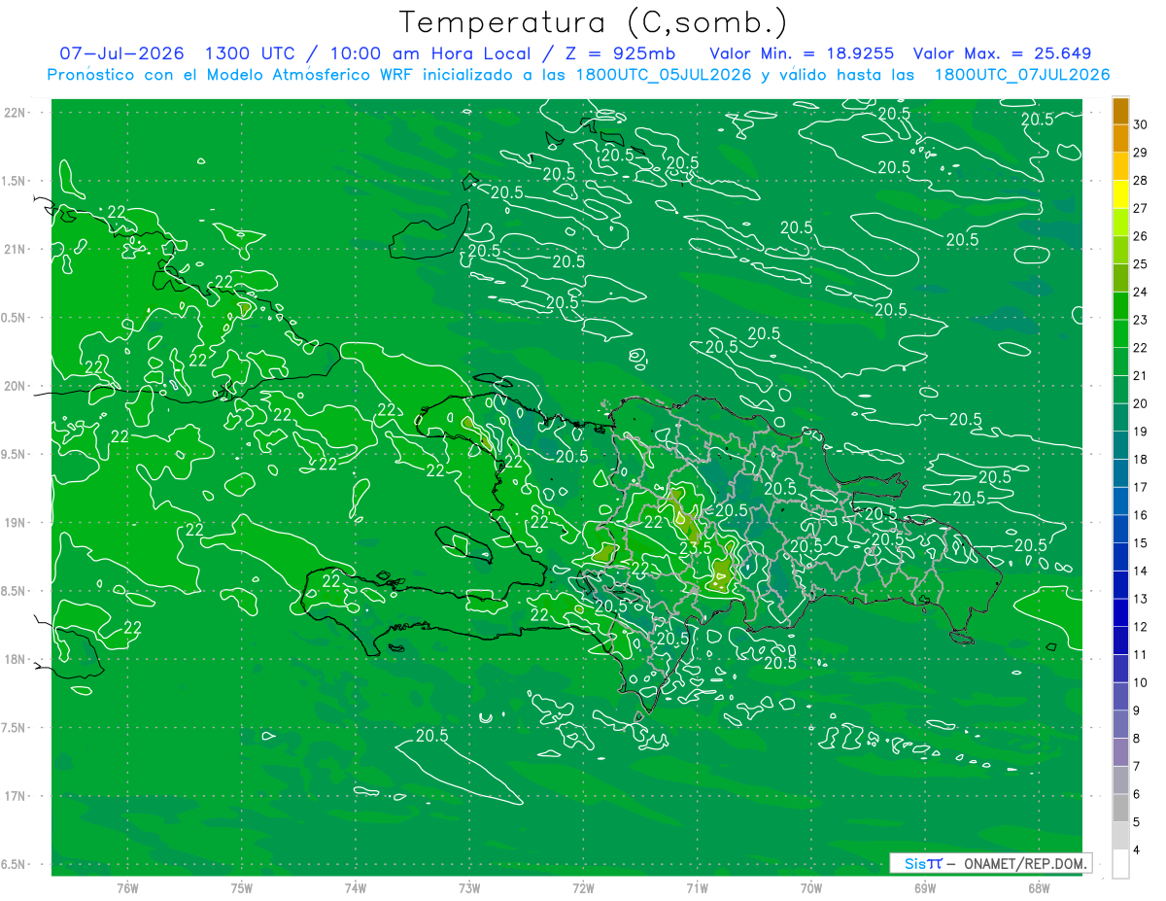Click the dark orange swatch above 30

click(x=1120, y=110)
